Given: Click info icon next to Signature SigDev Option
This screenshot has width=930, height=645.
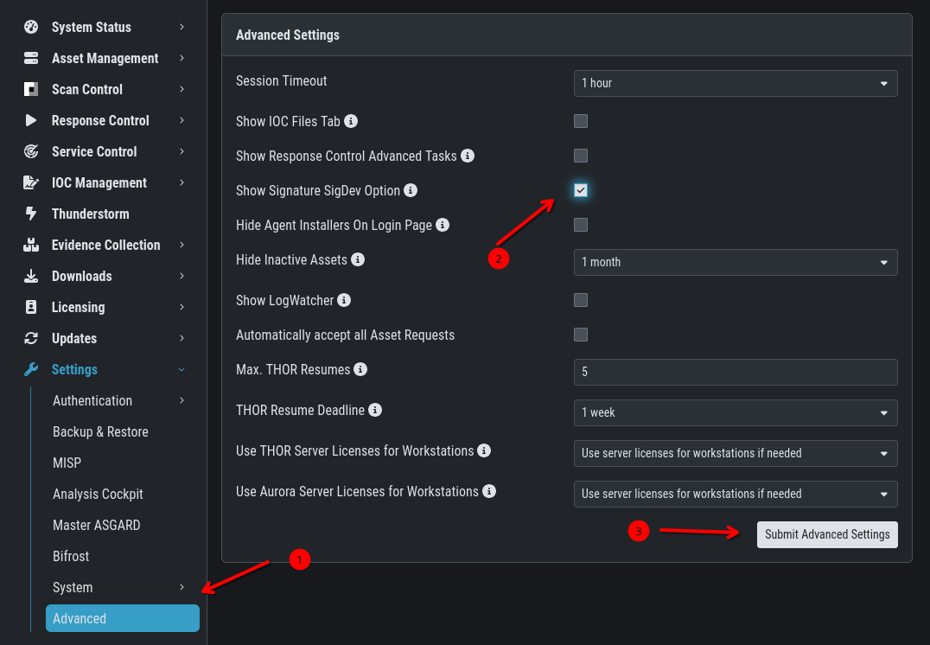Looking at the screenshot, I should pos(411,190).
